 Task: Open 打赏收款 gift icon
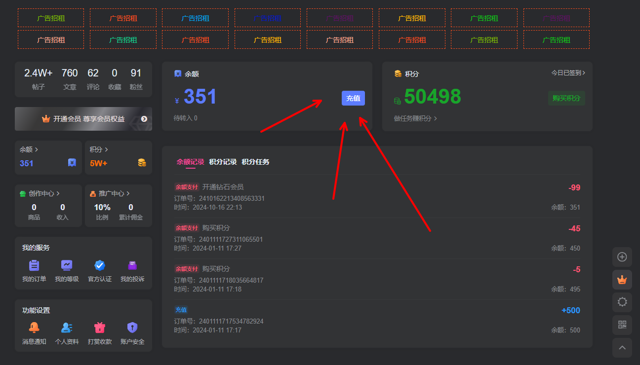(x=100, y=328)
